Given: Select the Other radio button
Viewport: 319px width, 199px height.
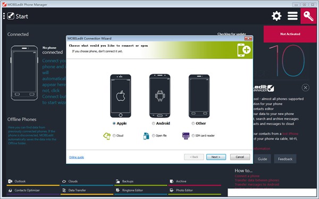Looking at the screenshot, I should pyautogui.click(x=193, y=124).
